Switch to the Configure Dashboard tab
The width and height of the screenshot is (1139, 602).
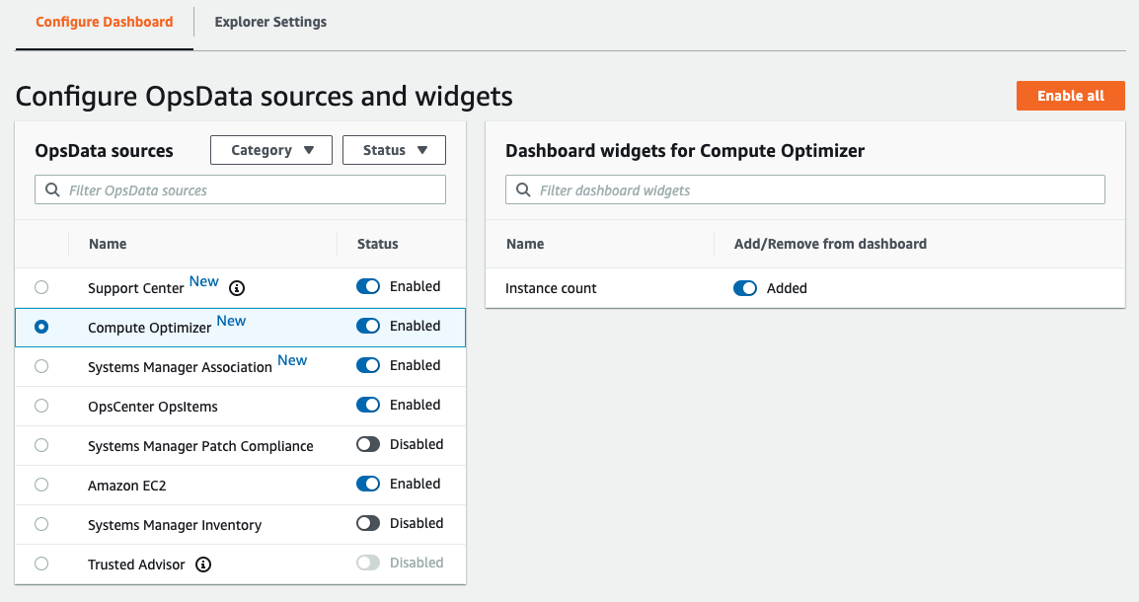[103, 22]
